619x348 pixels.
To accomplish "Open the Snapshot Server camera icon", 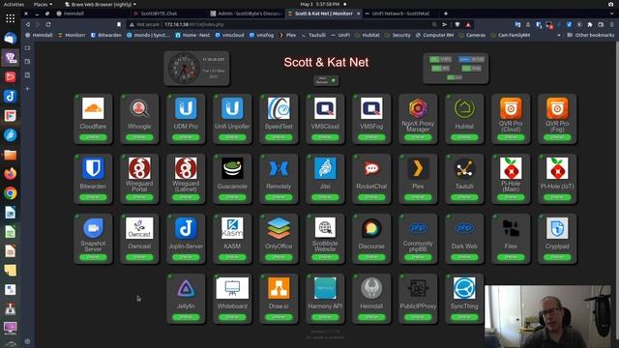I will tap(93, 228).
